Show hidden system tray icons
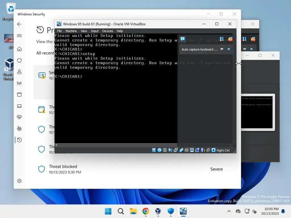 (x=229, y=211)
